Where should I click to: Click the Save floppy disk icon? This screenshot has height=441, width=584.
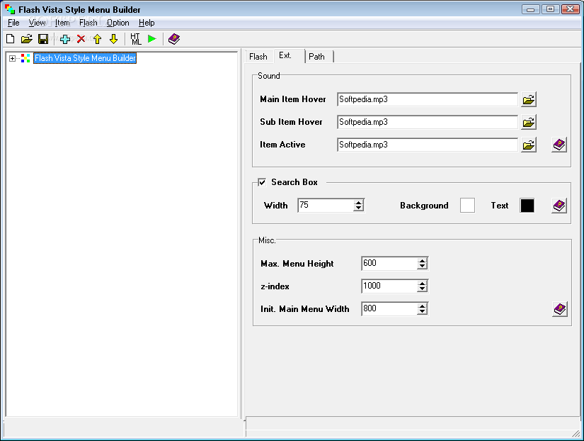pyautogui.click(x=43, y=39)
